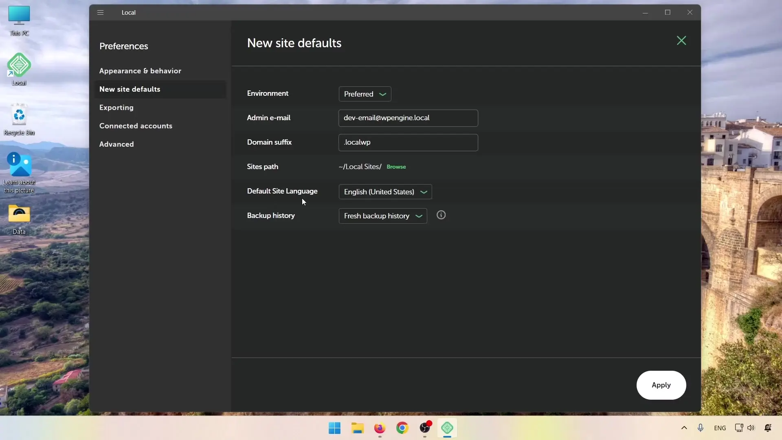Click the microphone icon in system tray
Viewport: 782px width, 440px height.
pyautogui.click(x=701, y=428)
